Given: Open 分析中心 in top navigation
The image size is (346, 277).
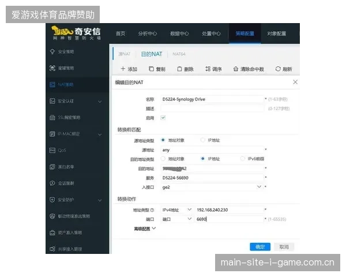Looking at the screenshot, I should point(148,33).
